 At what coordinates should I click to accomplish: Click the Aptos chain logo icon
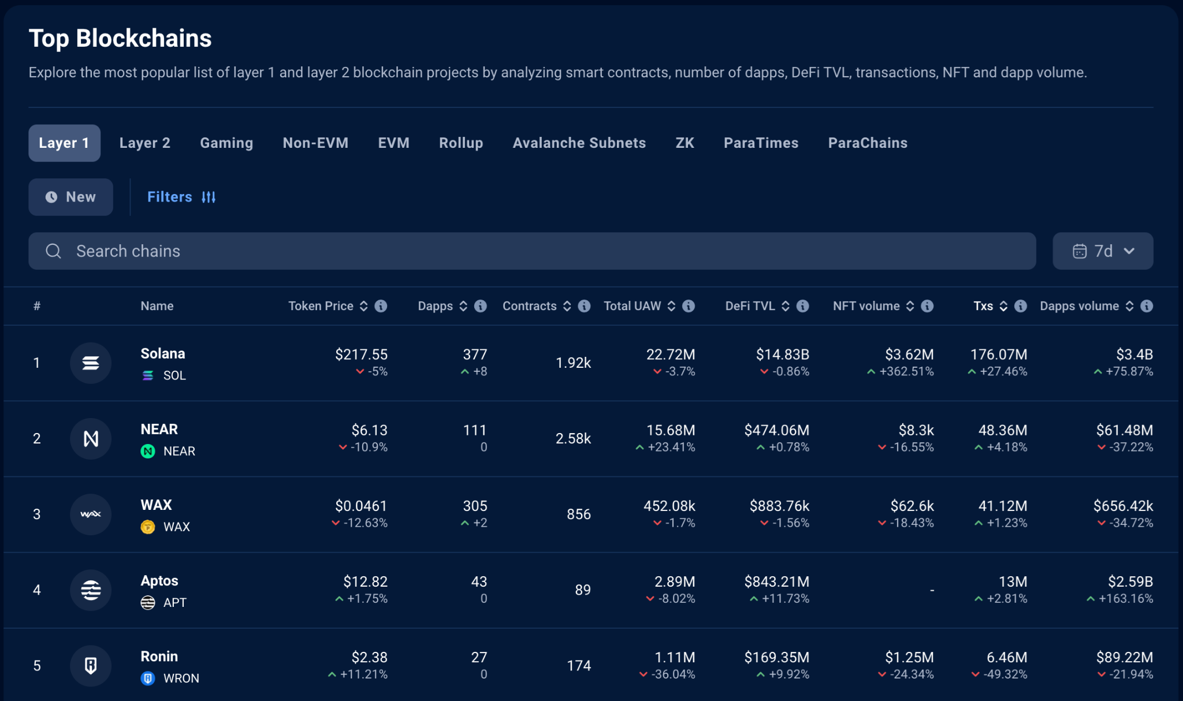(x=91, y=590)
